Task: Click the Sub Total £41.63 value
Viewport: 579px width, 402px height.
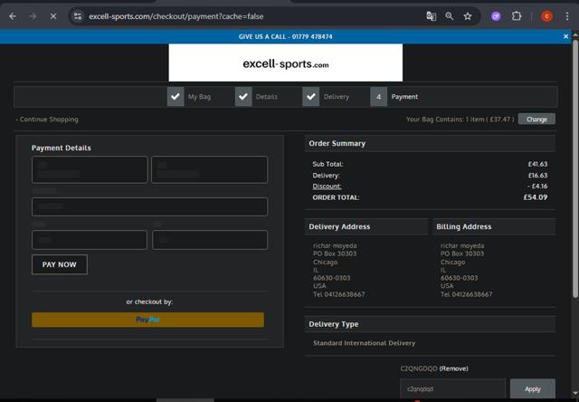Action: (537, 164)
